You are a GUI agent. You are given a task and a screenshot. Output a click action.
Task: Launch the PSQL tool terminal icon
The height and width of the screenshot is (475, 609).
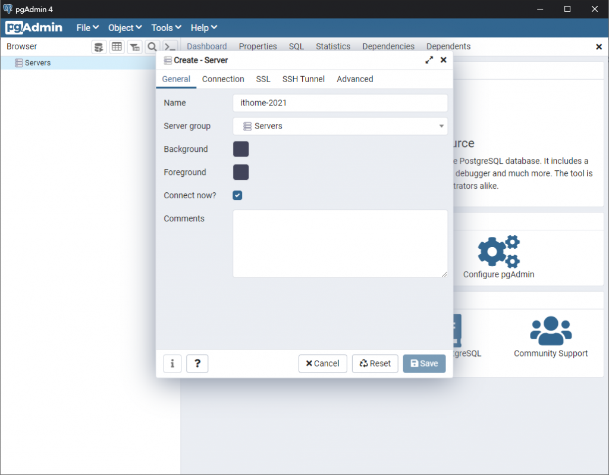170,47
